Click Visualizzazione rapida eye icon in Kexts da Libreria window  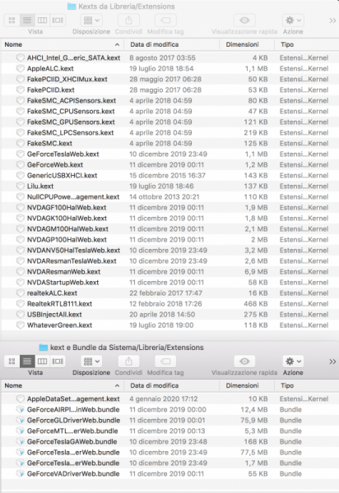coord(244,21)
